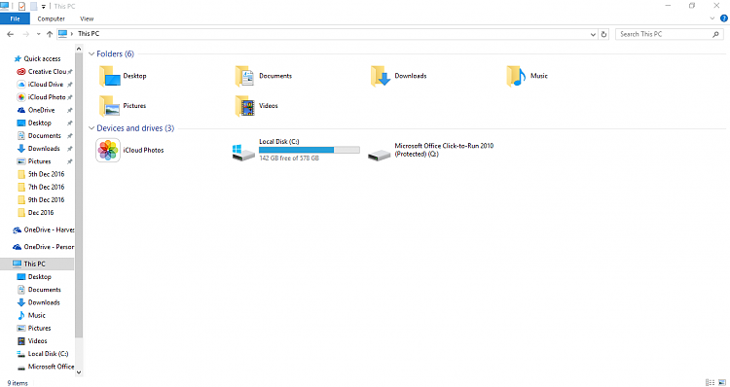The height and width of the screenshot is (387, 730).
Task: Click the This PC address bar path
Action: click(x=89, y=33)
